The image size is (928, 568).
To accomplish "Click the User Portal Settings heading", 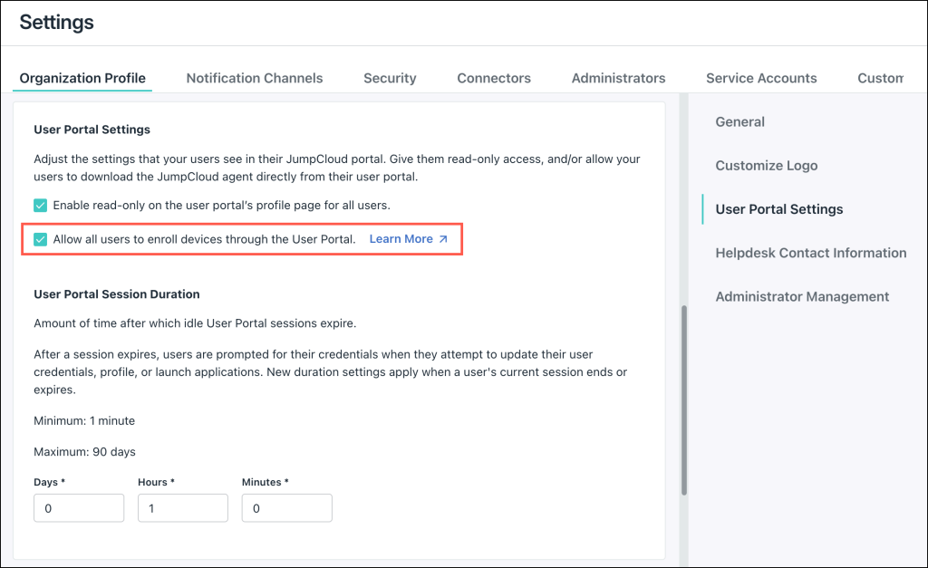I will (92, 130).
